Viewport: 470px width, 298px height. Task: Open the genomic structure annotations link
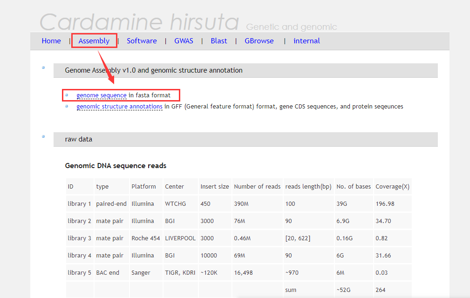tap(119, 107)
